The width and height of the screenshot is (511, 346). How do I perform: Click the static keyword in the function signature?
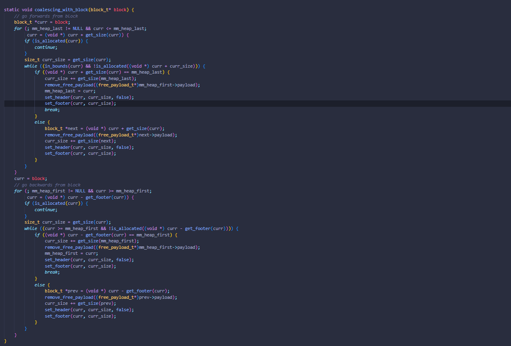(x=11, y=10)
